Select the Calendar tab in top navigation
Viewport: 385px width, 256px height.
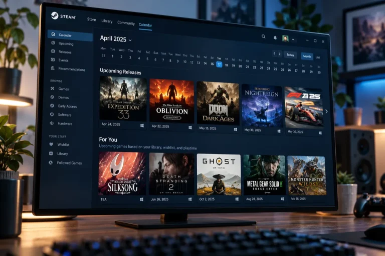[x=145, y=25]
